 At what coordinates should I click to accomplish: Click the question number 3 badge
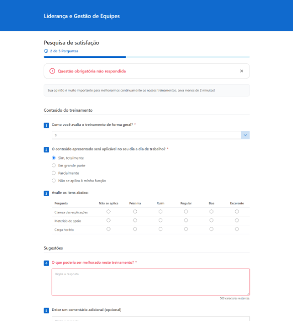click(x=46, y=193)
